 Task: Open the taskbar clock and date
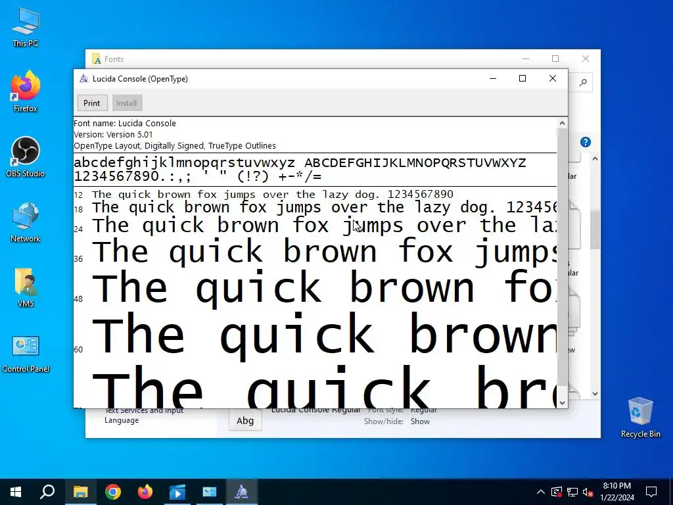point(616,492)
